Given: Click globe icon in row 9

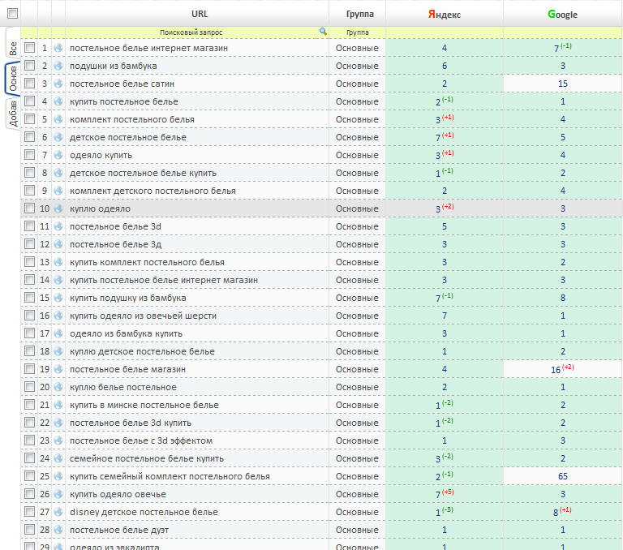Looking at the screenshot, I should (x=58, y=191).
